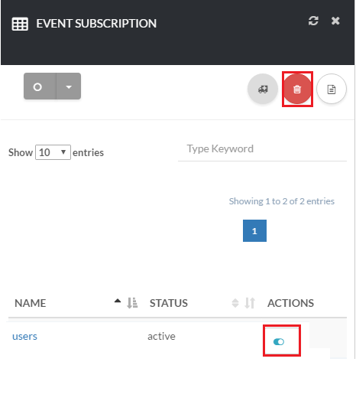Go to page 1 of results

click(x=254, y=230)
